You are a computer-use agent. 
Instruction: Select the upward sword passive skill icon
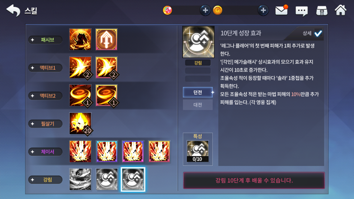point(106,39)
